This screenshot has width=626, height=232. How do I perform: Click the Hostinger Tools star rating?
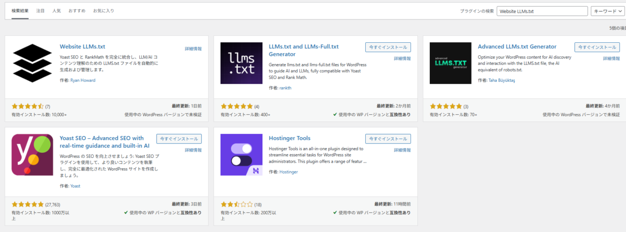236,204
